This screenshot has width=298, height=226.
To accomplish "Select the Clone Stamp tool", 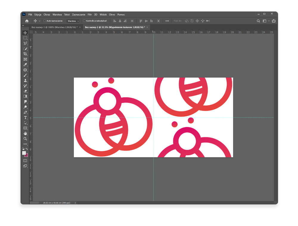I will [25, 81].
